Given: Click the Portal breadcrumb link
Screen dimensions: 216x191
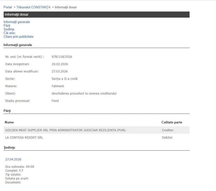Looking at the screenshot, I should pos(8,7).
